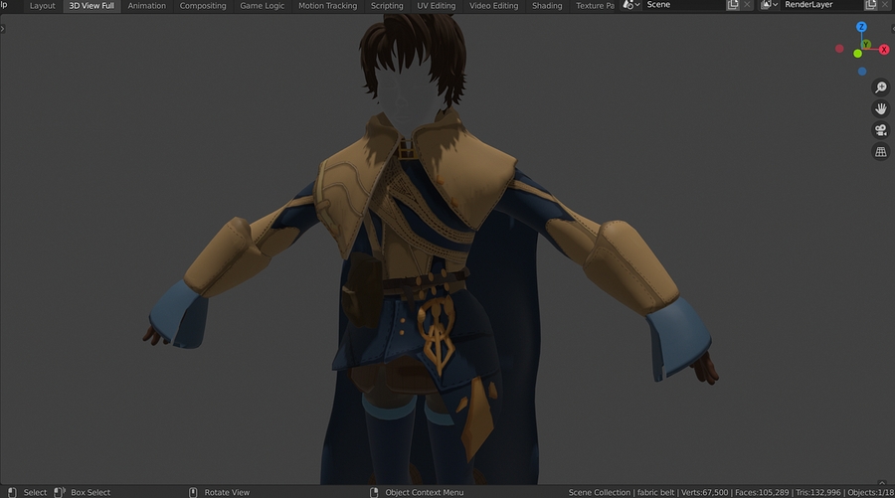
Task: Toggle camera view with the camera icon
Action: (x=880, y=130)
